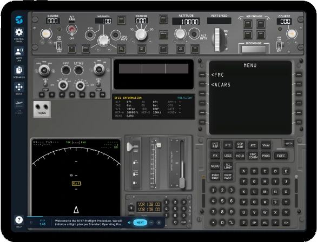Click the drag-handle dots on the tutorial bar
317x242 pixels.
31,223
